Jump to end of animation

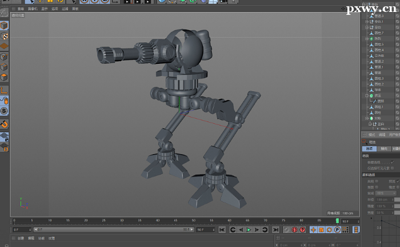pyautogui.click(x=275, y=230)
